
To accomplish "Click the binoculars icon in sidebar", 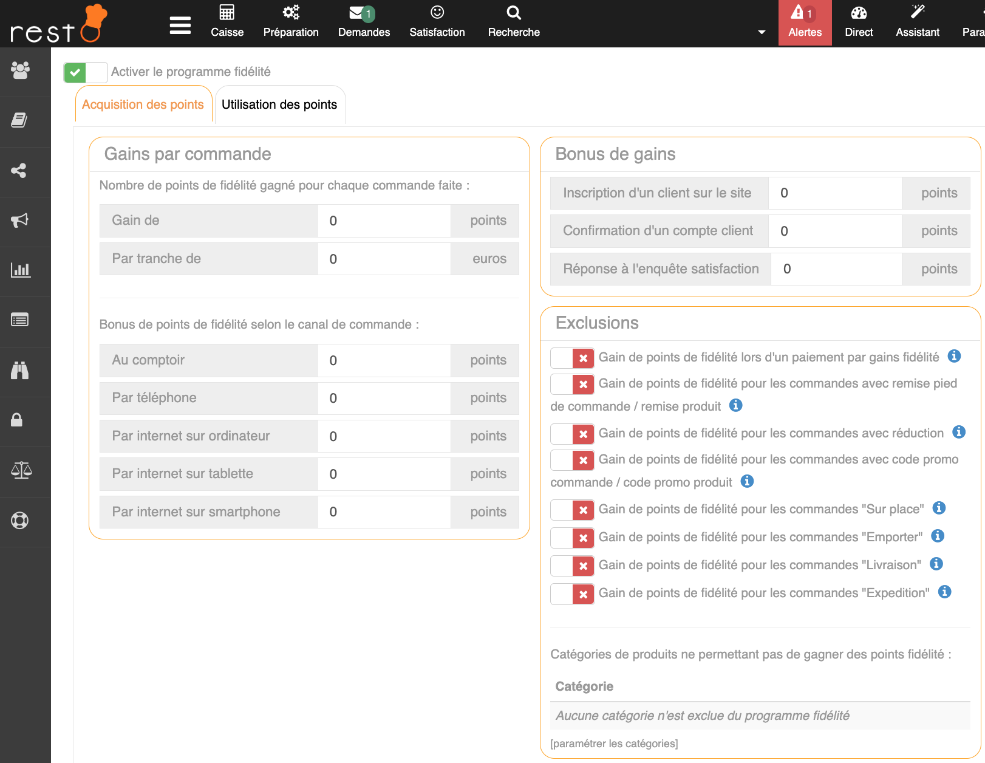I will coord(20,370).
